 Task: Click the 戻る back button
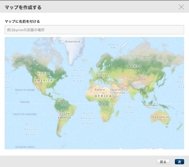(x=163, y=162)
